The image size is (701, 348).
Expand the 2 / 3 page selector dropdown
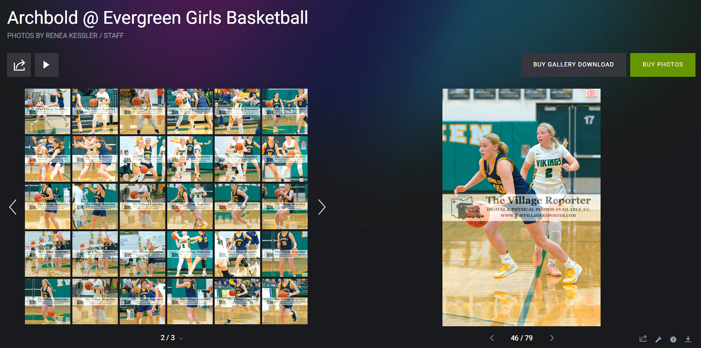[x=172, y=338]
